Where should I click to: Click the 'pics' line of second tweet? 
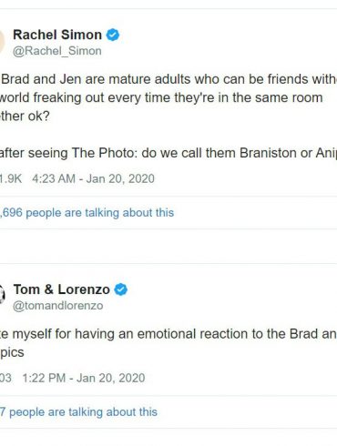pyautogui.click(x=12, y=352)
